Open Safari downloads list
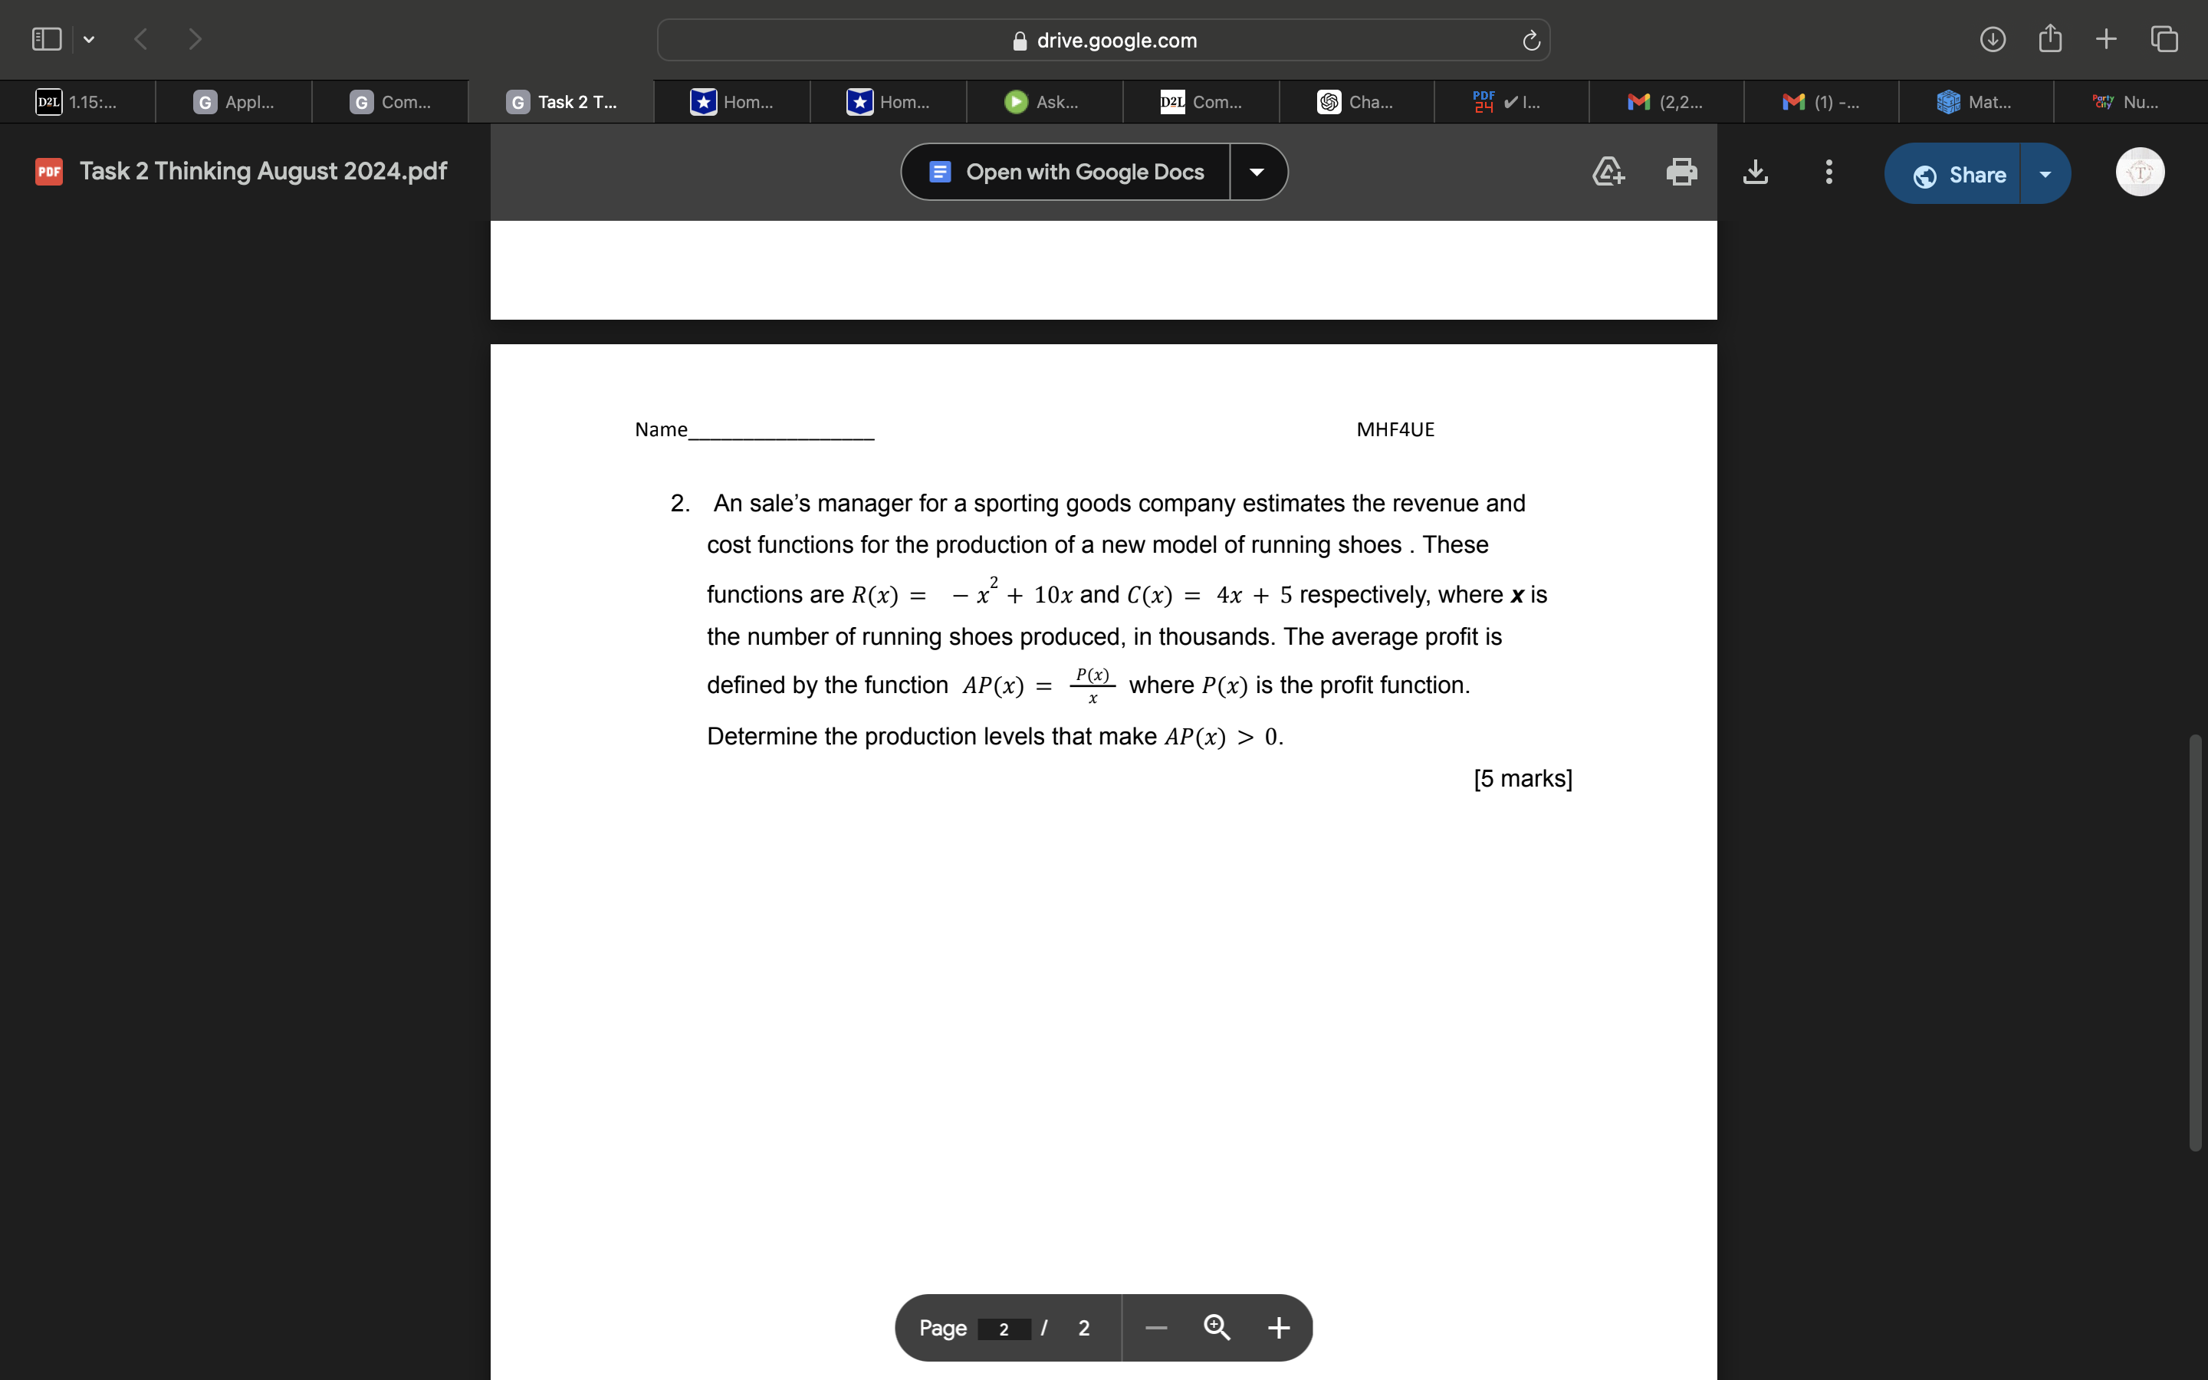The image size is (2208, 1380). 1993,38
